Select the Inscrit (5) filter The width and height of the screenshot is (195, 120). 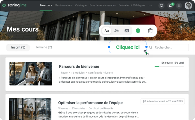(x=18, y=47)
